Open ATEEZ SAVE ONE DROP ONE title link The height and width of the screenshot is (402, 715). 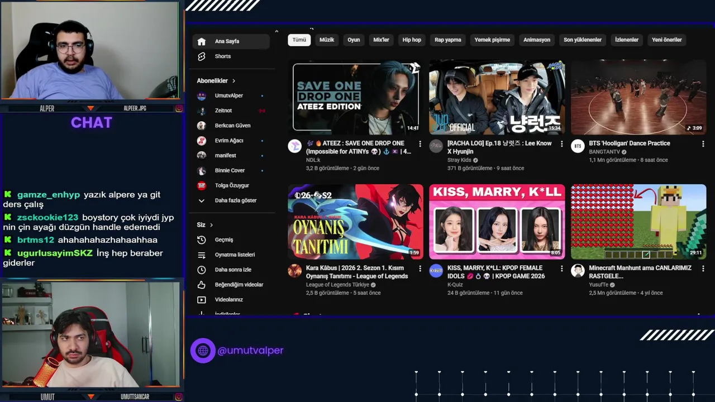tap(359, 147)
